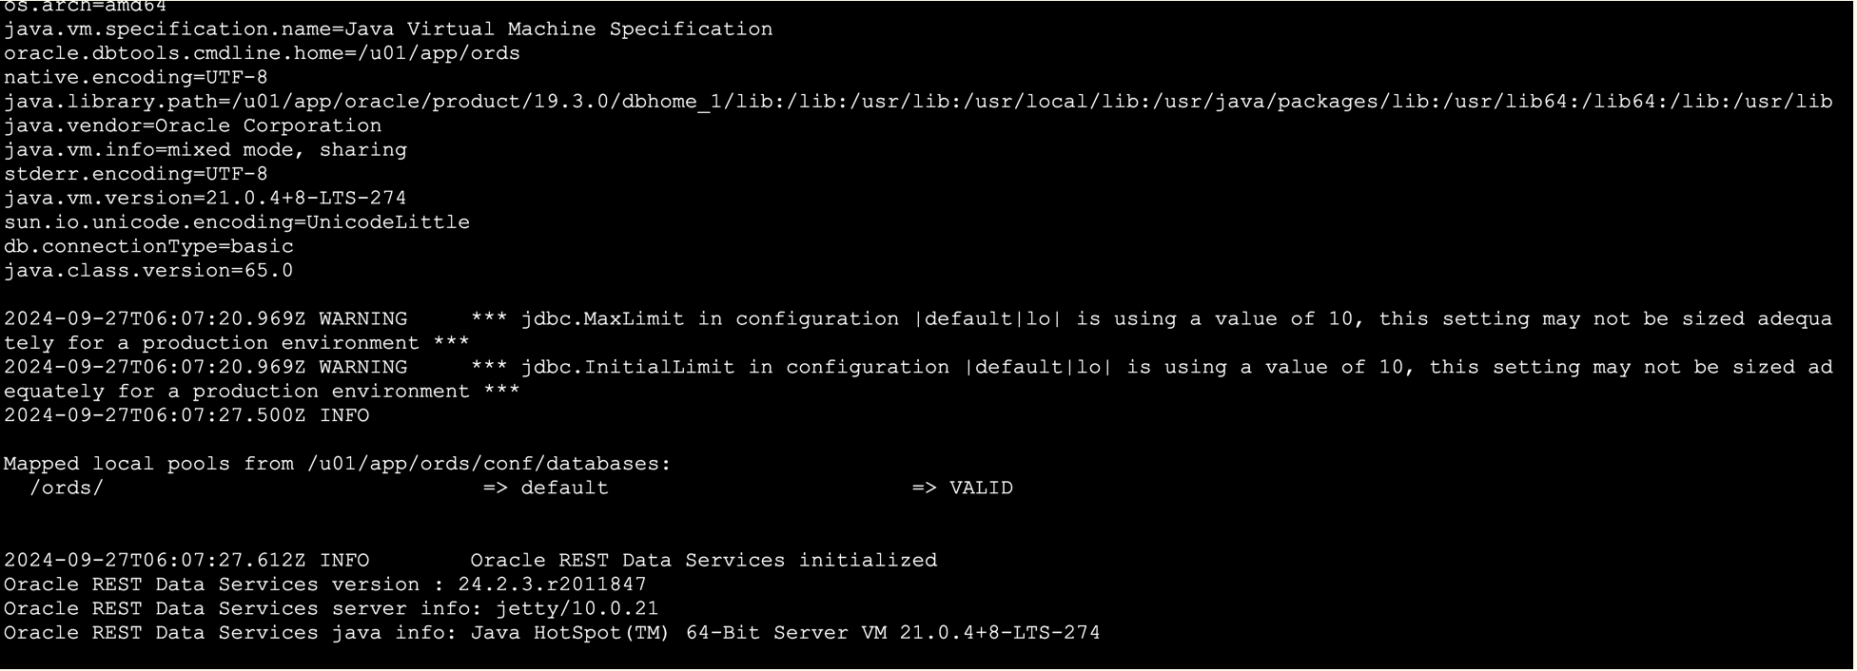This screenshot has height=671, width=1857.
Task: Click the /ords/ pool mapping entry
Action: point(67,489)
